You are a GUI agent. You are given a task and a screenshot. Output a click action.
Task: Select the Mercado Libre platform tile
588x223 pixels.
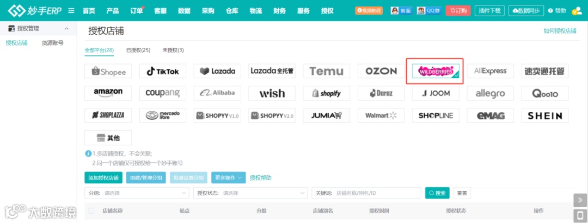click(x=163, y=116)
